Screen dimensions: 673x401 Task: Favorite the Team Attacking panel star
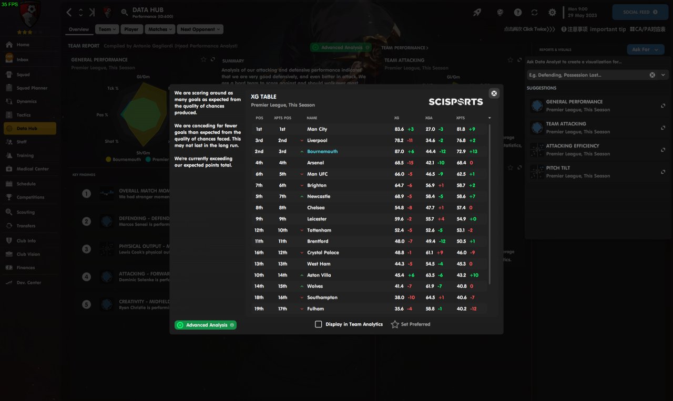pos(511,60)
